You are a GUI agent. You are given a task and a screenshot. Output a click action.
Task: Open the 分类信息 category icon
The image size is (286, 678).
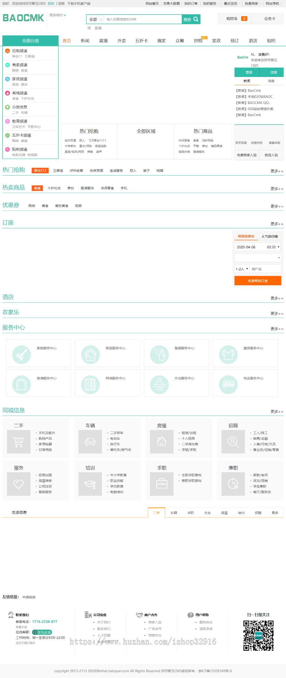[x=8, y=107]
